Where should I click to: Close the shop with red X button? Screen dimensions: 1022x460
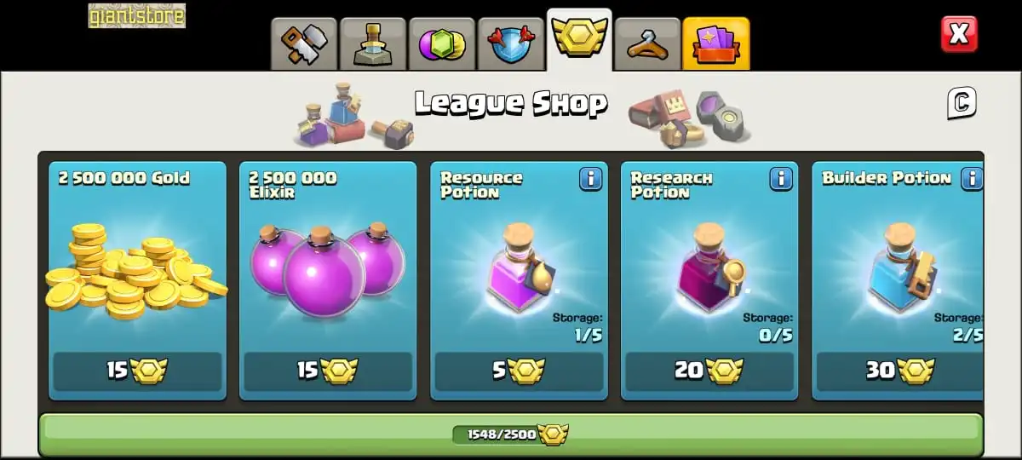click(x=959, y=34)
